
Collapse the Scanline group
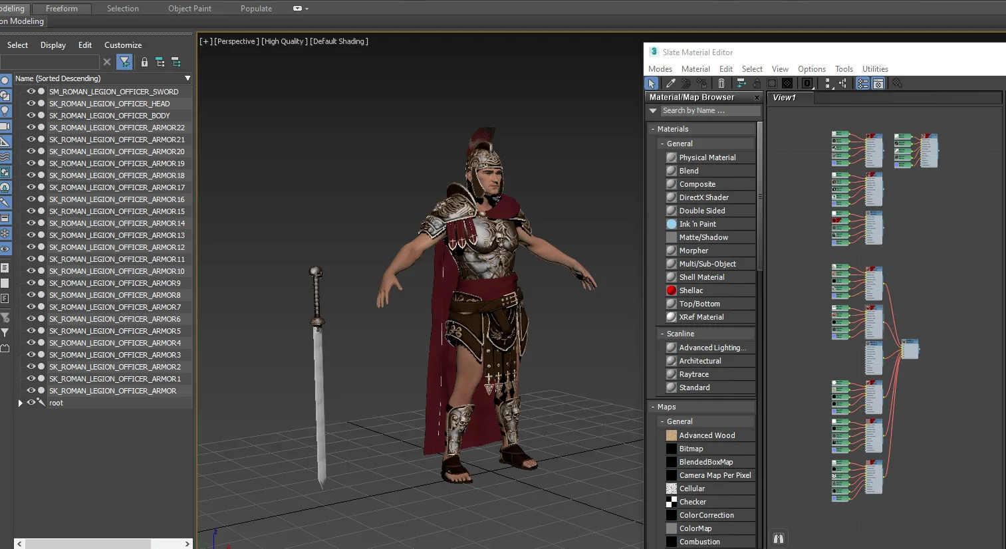[x=662, y=334]
